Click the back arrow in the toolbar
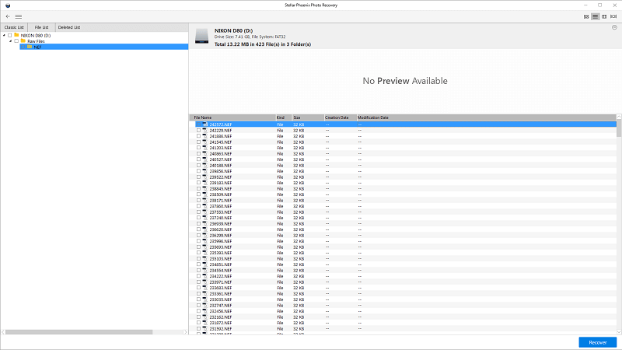 [8, 16]
